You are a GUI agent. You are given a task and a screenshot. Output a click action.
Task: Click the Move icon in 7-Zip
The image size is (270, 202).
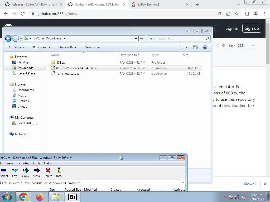37,170
